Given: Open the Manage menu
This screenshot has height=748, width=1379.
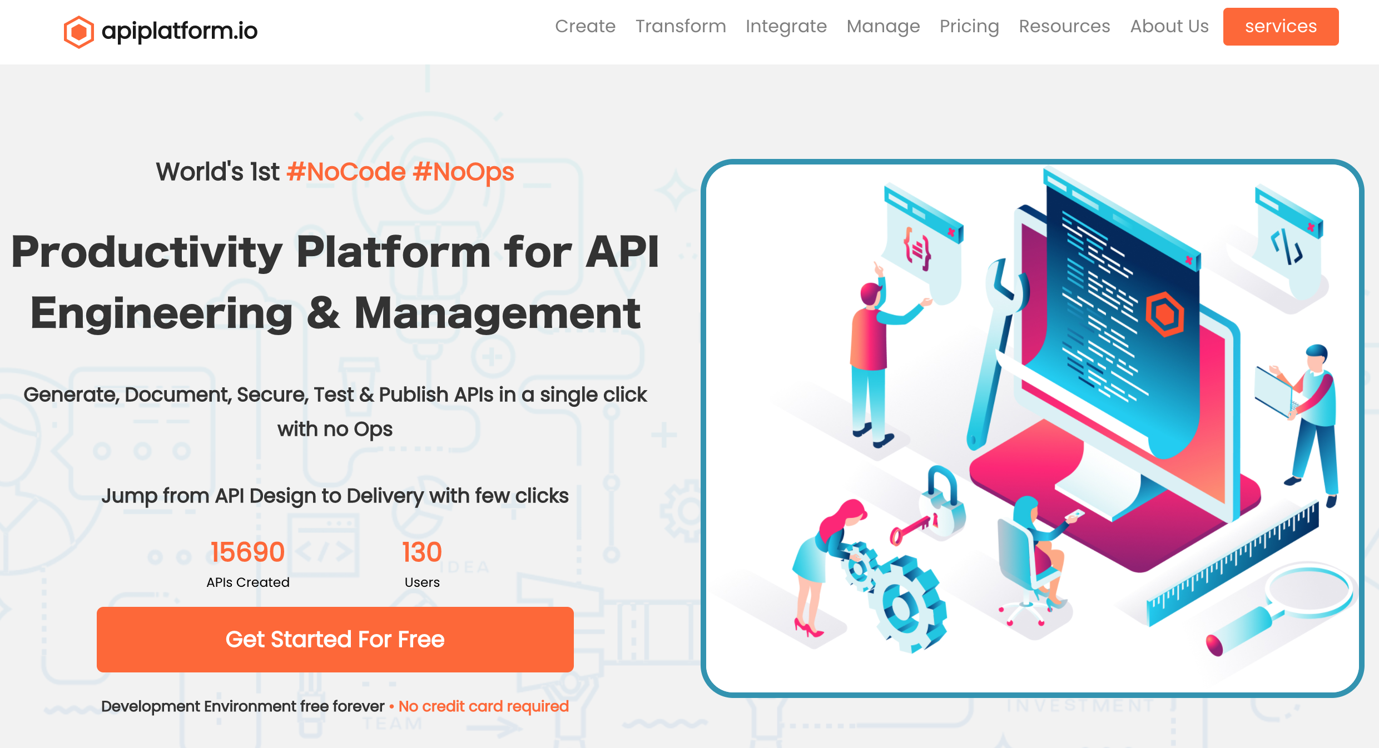Looking at the screenshot, I should pos(883,26).
